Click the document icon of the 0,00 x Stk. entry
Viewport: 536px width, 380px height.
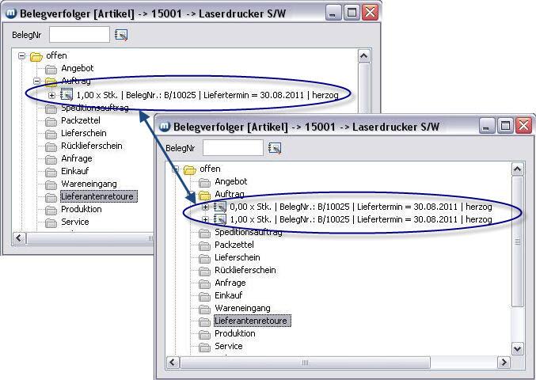click(219, 207)
